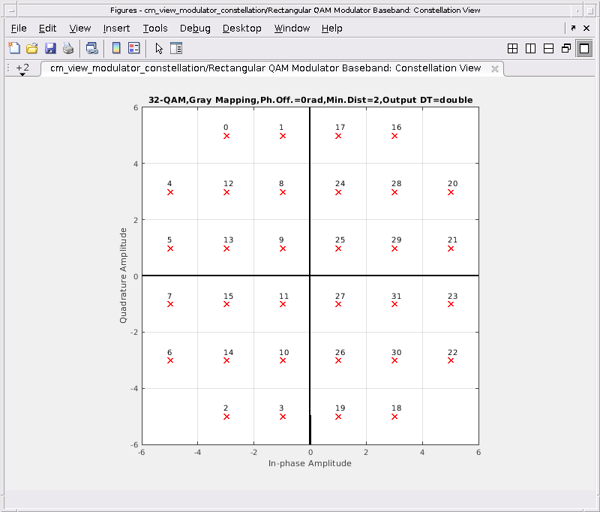Click the constellation point labeled 21
The width and height of the screenshot is (600, 512).
coord(451,248)
